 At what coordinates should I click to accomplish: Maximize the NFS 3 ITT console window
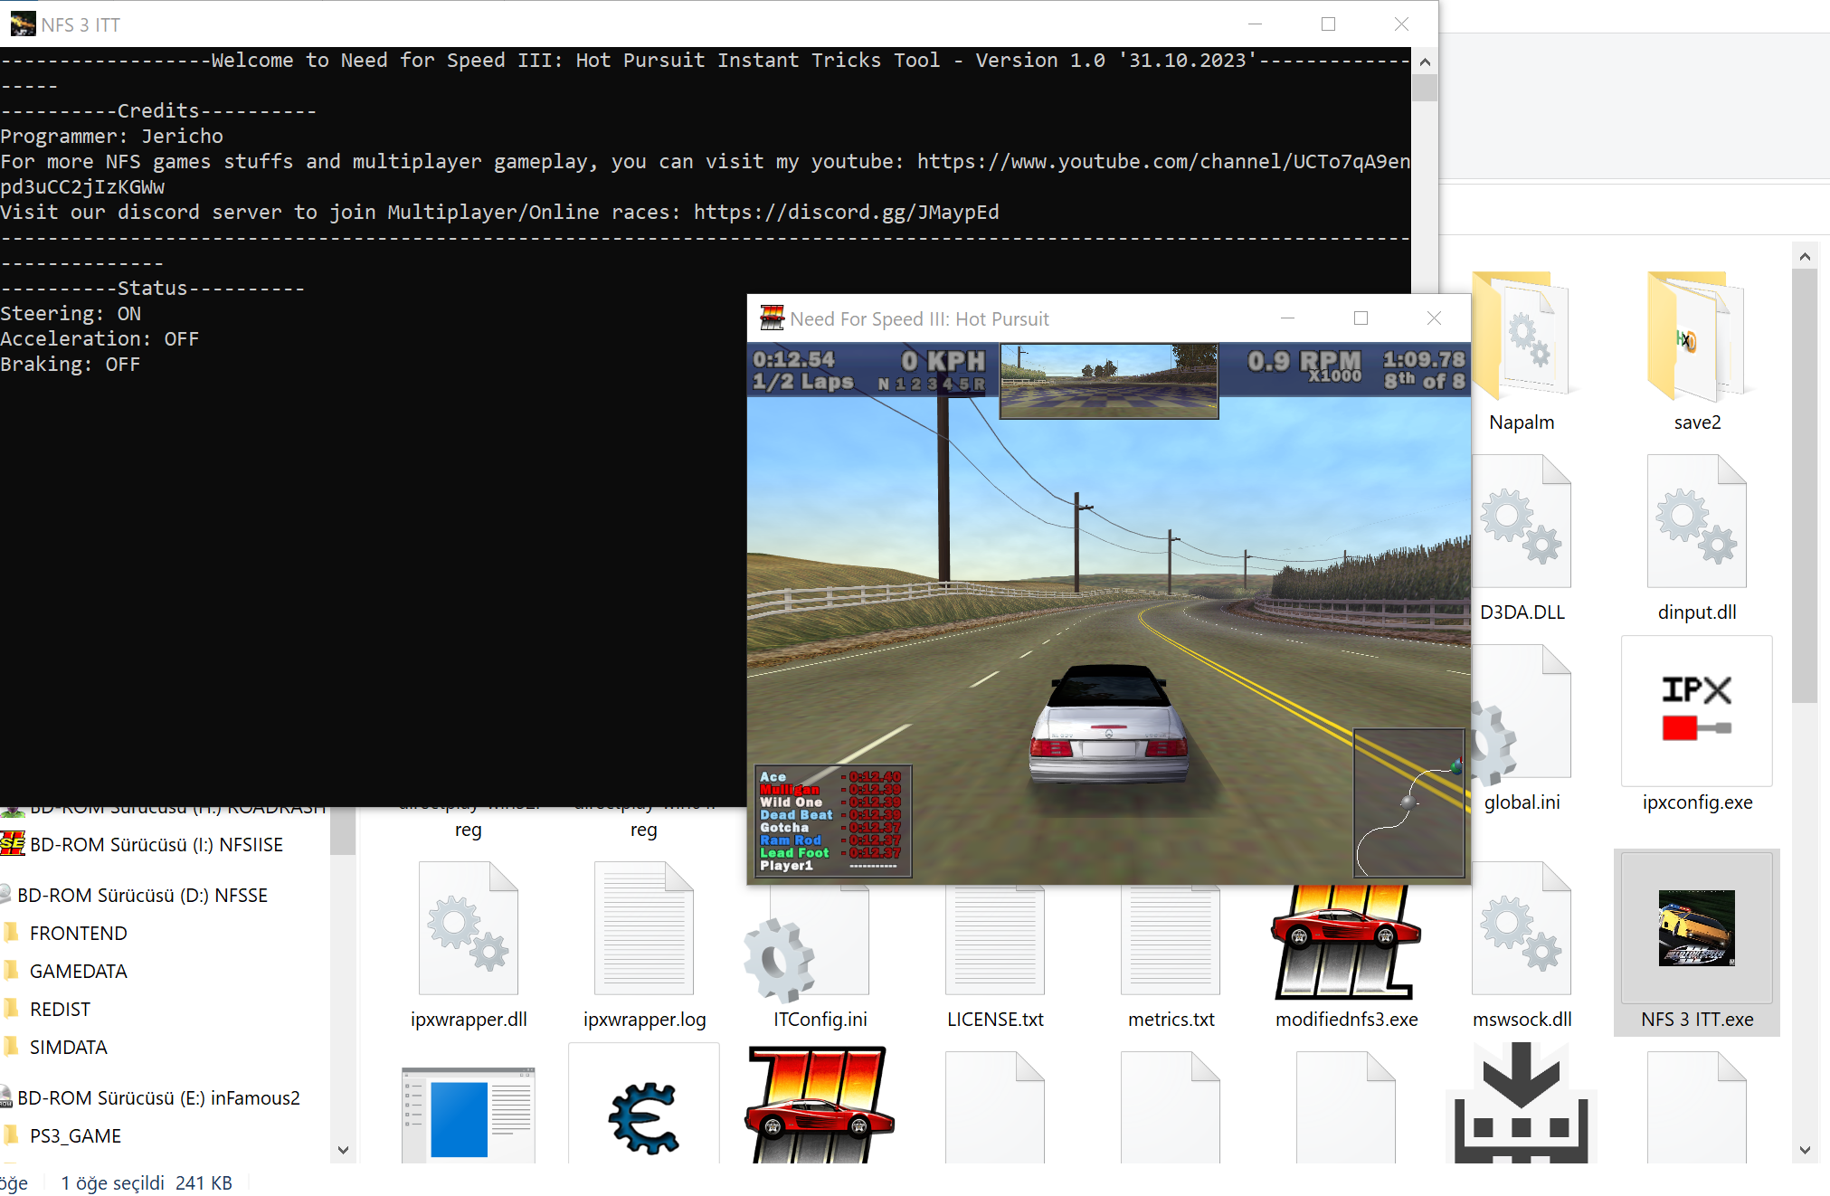pos(1328,24)
